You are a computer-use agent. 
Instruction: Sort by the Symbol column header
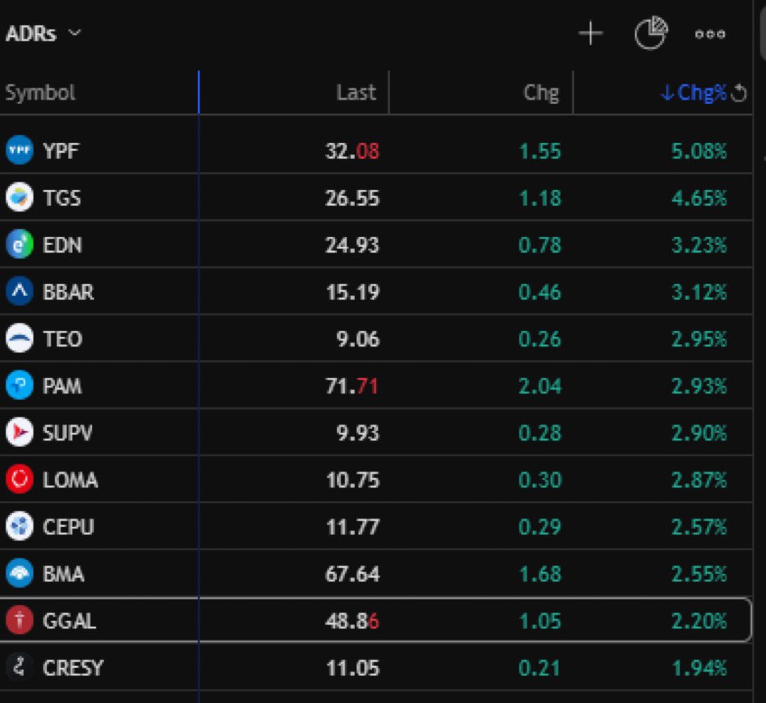(x=40, y=93)
